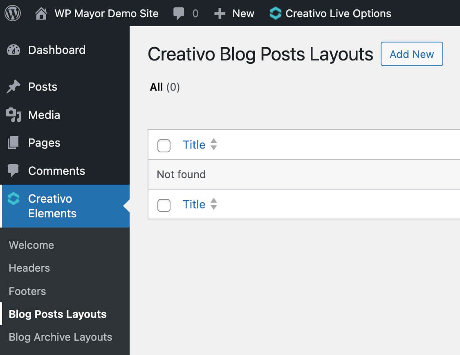Go to Blog Archive Layouts submenu
This screenshot has height=355, width=460.
(x=61, y=337)
